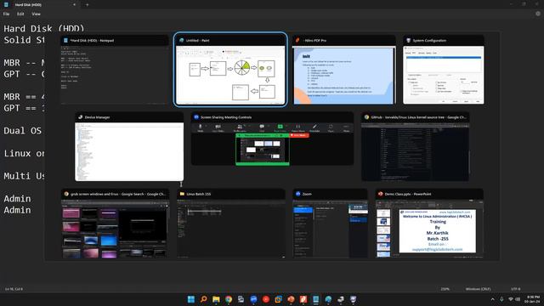Open the PowerPoint taskbar icon

point(291,299)
